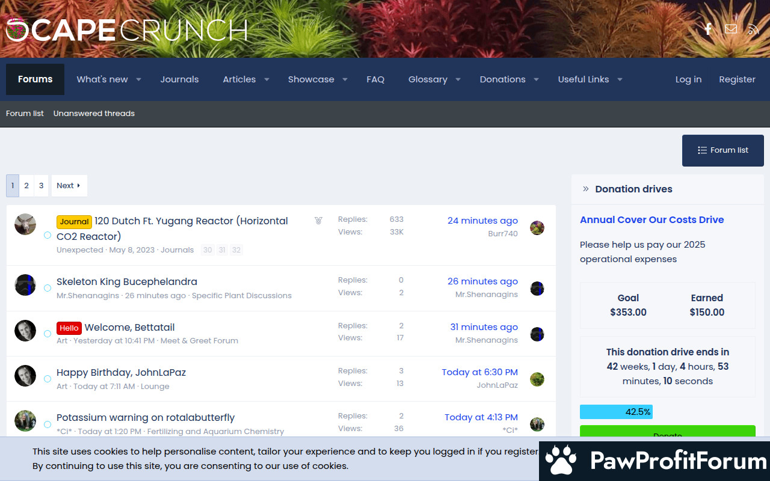Viewport: 770px width, 481px height.
Task: Expand the What's new dropdown arrow
Action: 138,79
